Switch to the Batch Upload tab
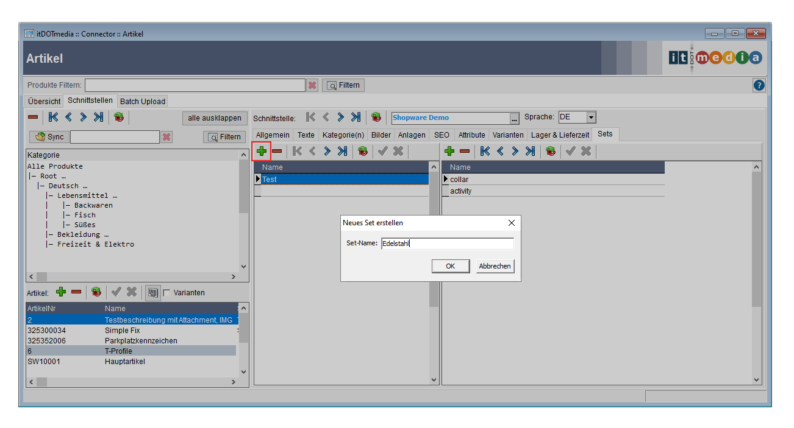 click(x=141, y=101)
